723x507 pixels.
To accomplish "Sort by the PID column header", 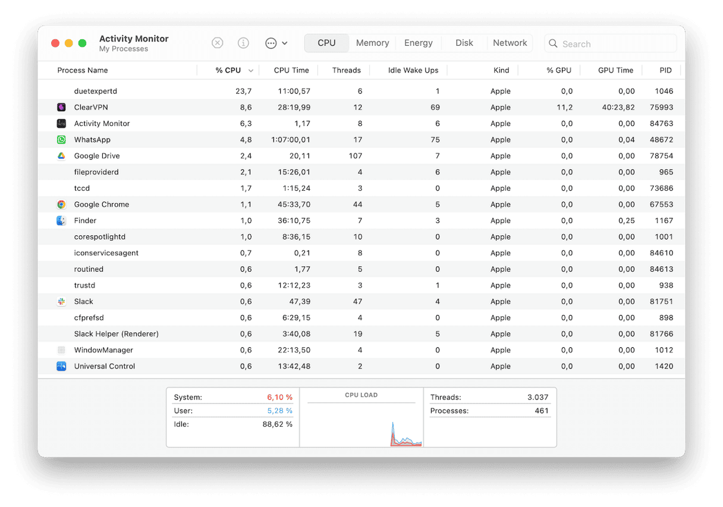I will click(665, 70).
